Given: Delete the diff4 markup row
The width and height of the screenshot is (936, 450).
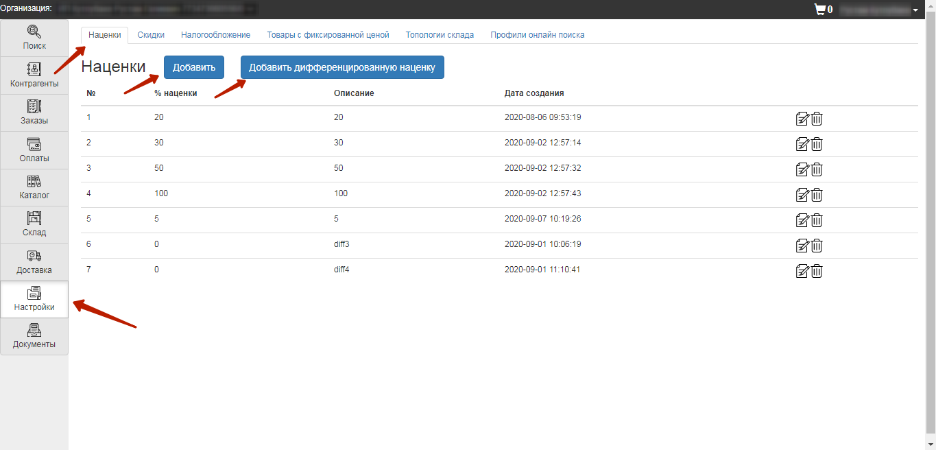Looking at the screenshot, I should click(x=817, y=271).
